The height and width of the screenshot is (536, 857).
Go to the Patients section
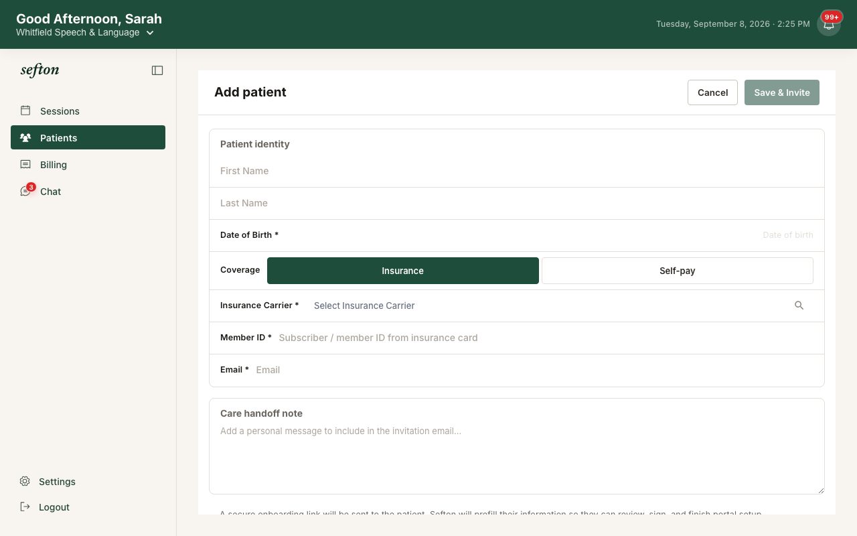click(88, 137)
